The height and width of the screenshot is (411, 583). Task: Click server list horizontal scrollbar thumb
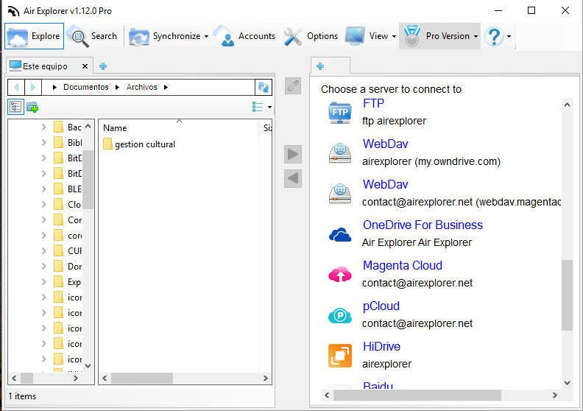[x=417, y=395]
